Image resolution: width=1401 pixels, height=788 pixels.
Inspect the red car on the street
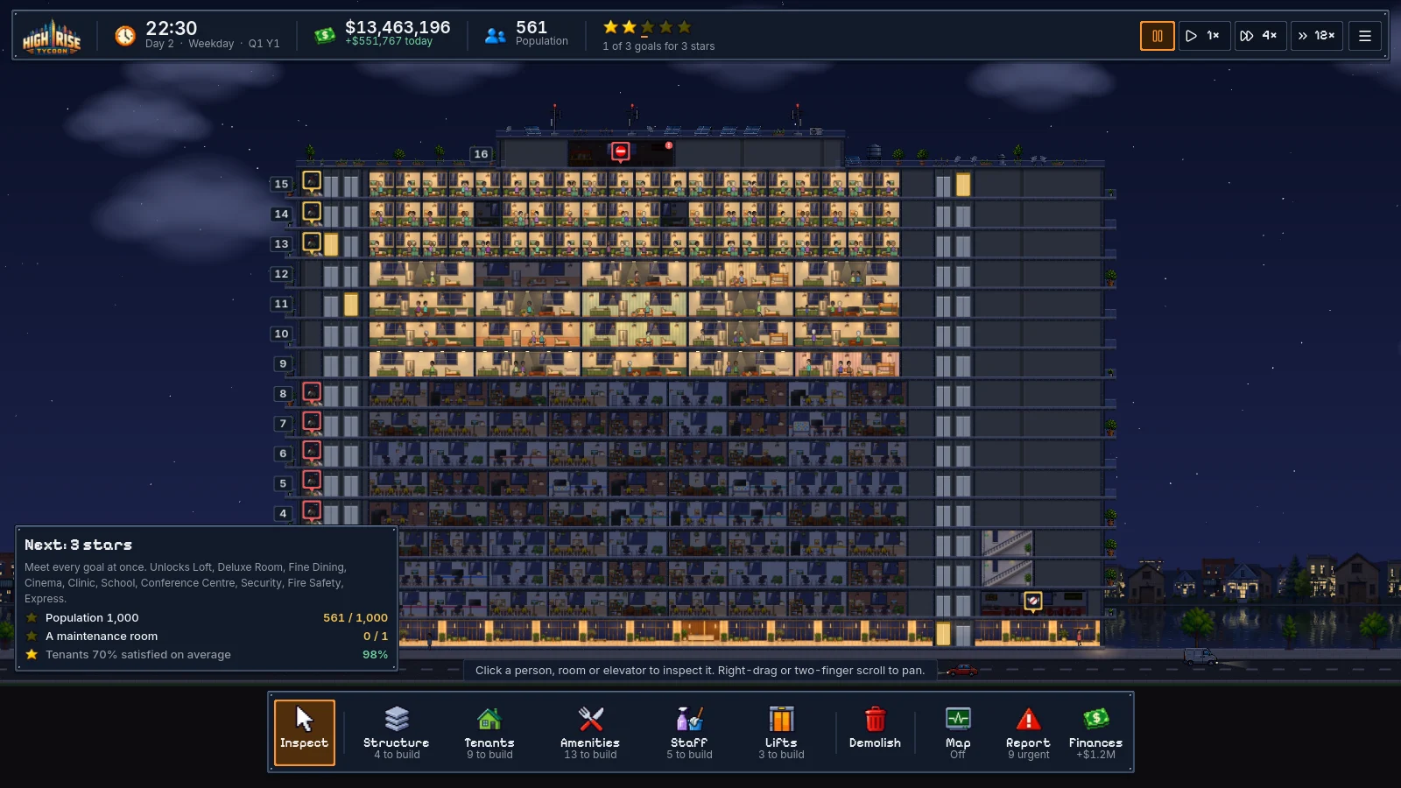coord(961,671)
